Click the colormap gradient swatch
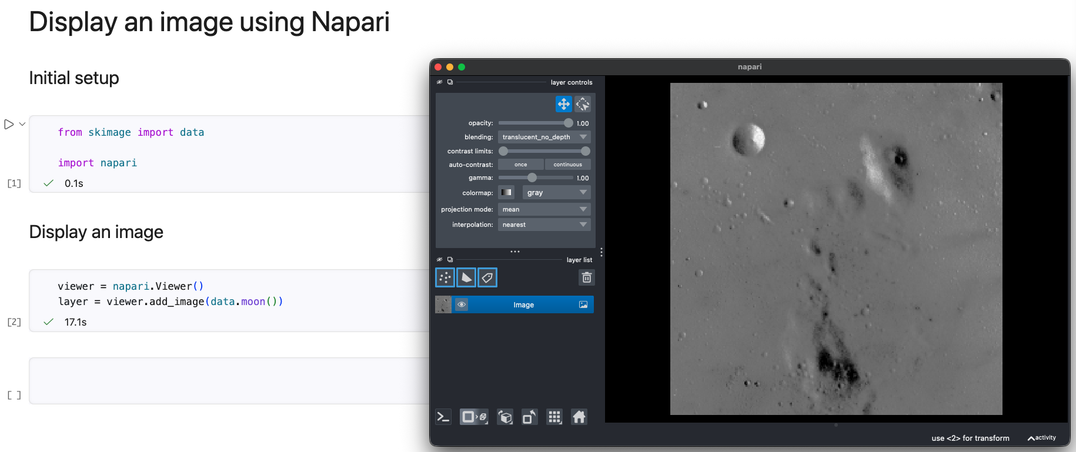The height and width of the screenshot is (452, 1076). 506,192
